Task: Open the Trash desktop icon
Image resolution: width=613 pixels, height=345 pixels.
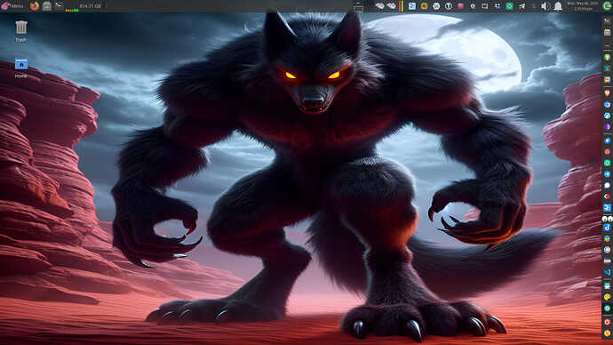Action: coord(21,31)
